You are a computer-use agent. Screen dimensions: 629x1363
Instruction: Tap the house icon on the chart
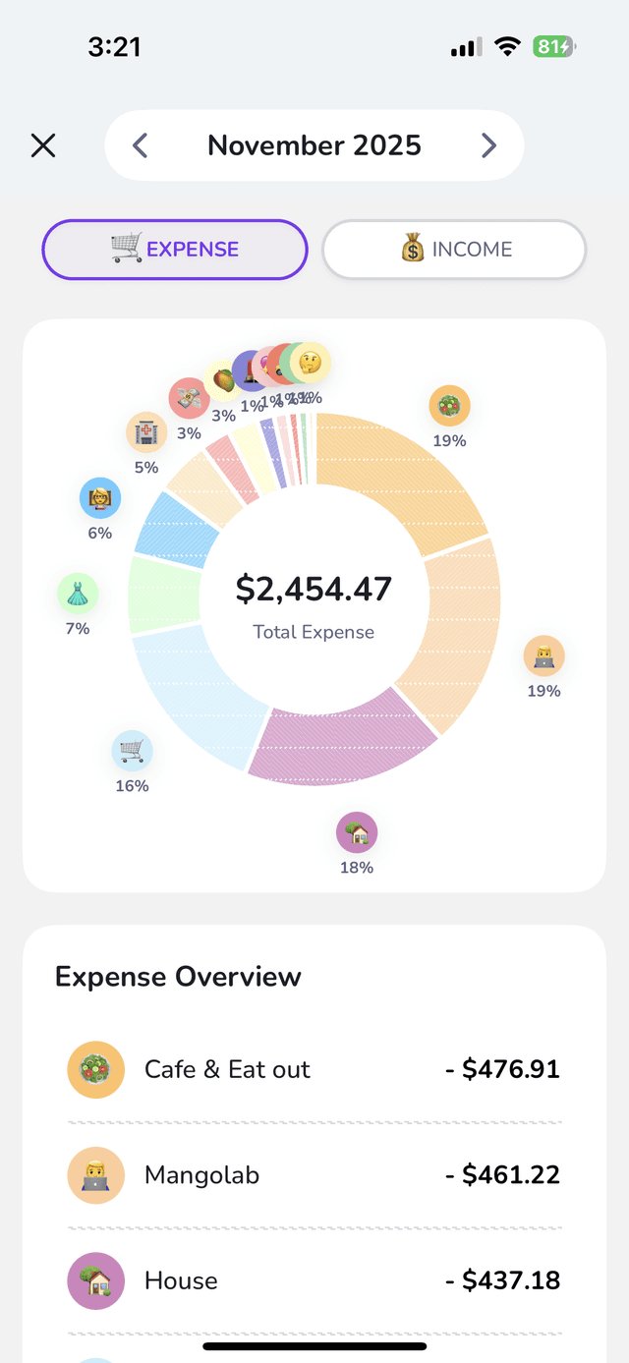pos(357,832)
